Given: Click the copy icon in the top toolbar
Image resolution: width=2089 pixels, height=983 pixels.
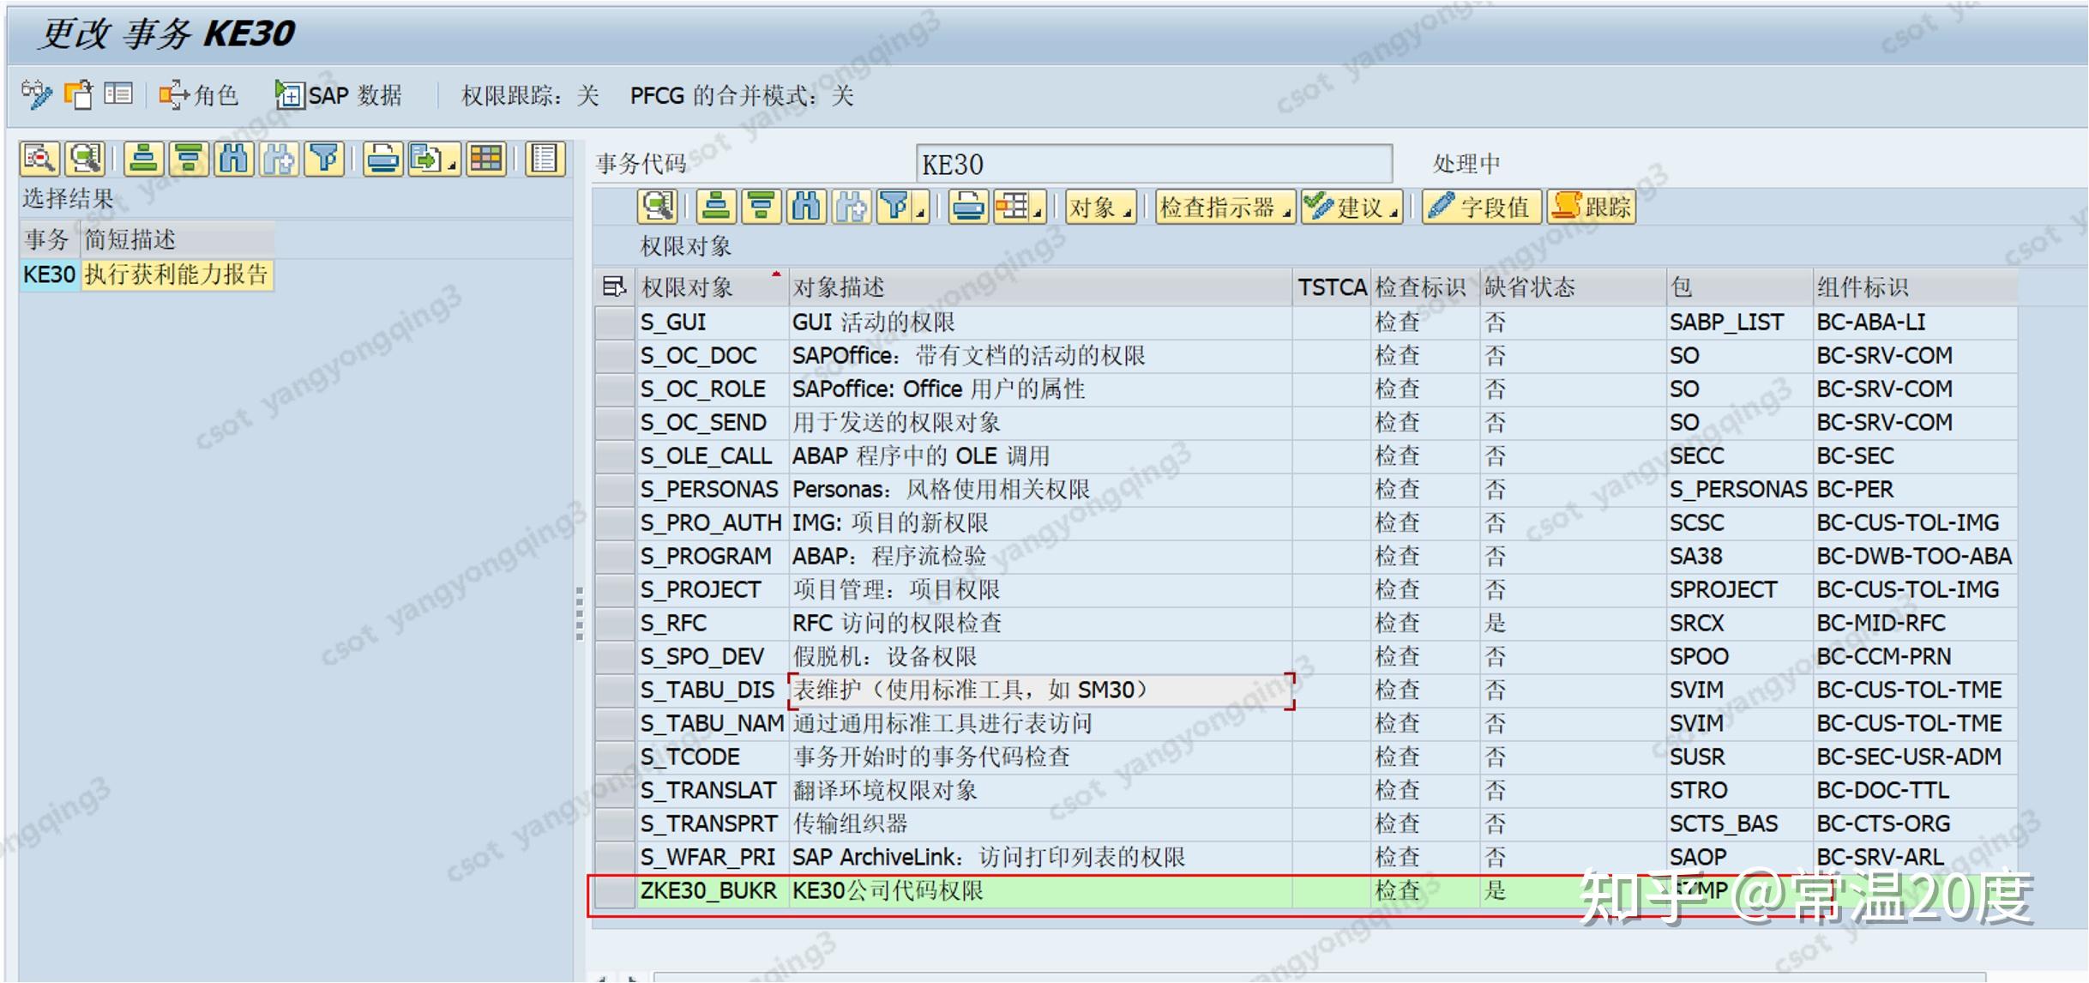Looking at the screenshot, I should point(80,94).
